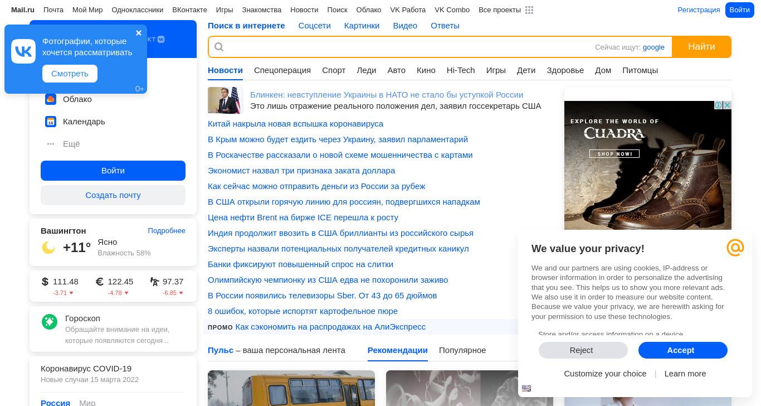Open the Blinken news thumbnail
Screen dimensions: 761x406
click(x=226, y=100)
